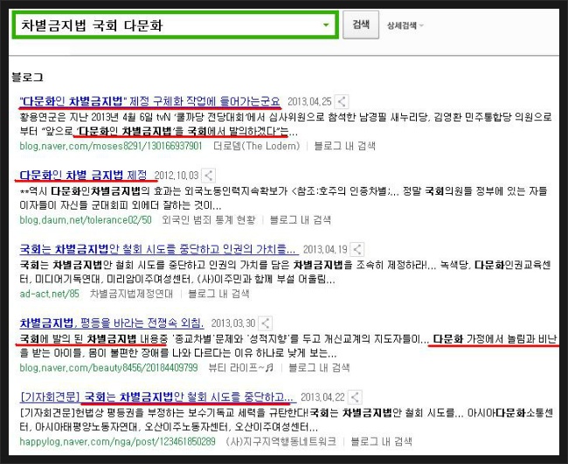
Task: Open blog name (사)지구지역행동네트워크
Action: (x=281, y=441)
